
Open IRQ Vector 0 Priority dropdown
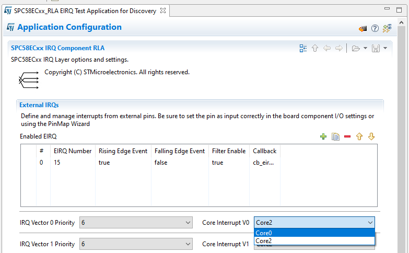pyautogui.click(x=136, y=223)
